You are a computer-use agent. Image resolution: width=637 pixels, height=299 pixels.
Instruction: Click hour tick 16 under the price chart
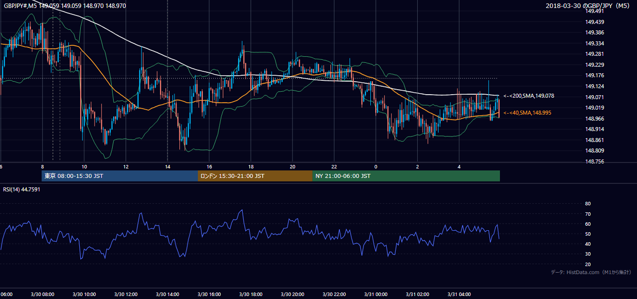pyautogui.click(x=209, y=167)
